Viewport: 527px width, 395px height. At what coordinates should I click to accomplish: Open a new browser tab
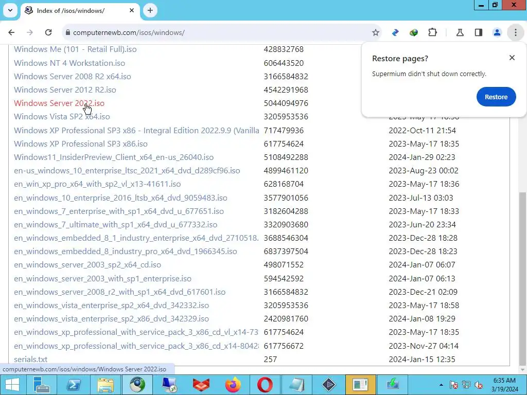point(150,10)
